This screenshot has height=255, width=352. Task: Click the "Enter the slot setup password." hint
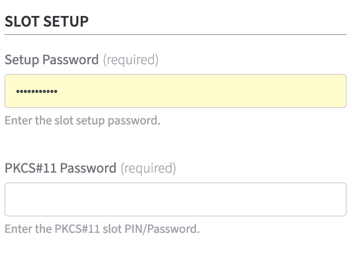(x=82, y=120)
